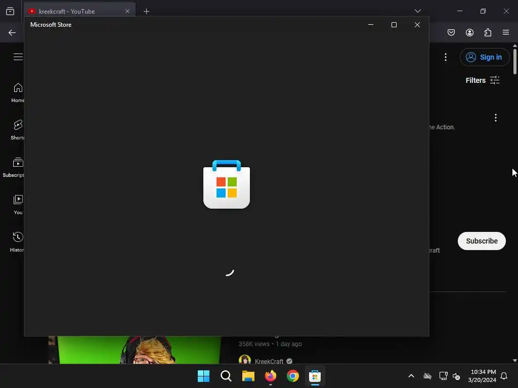Click the YouTube page scrollbar thumb

coord(514,61)
